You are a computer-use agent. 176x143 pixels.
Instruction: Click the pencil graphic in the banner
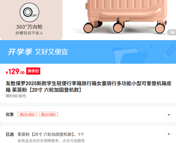point(170,50)
